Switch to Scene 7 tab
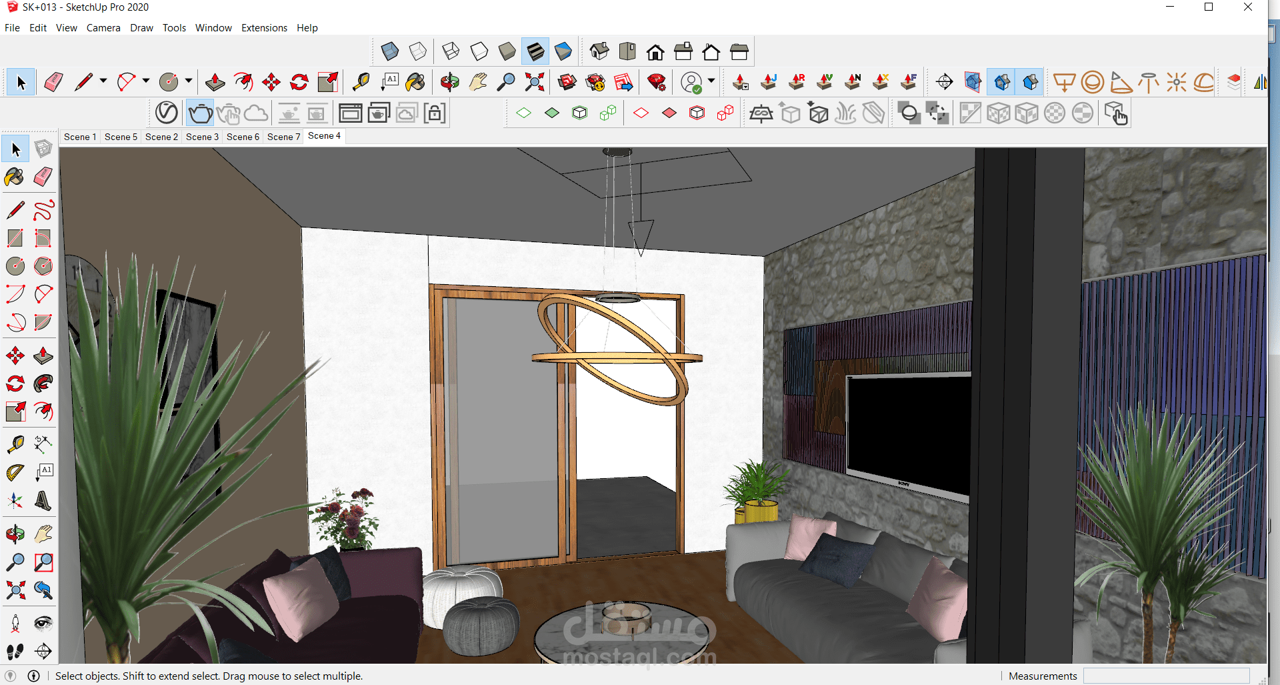The image size is (1280, 685). (x=283, y=137)
